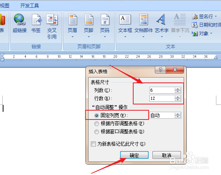
Task: Click the 签名行 signature line icon
Action: pos(195,17)
